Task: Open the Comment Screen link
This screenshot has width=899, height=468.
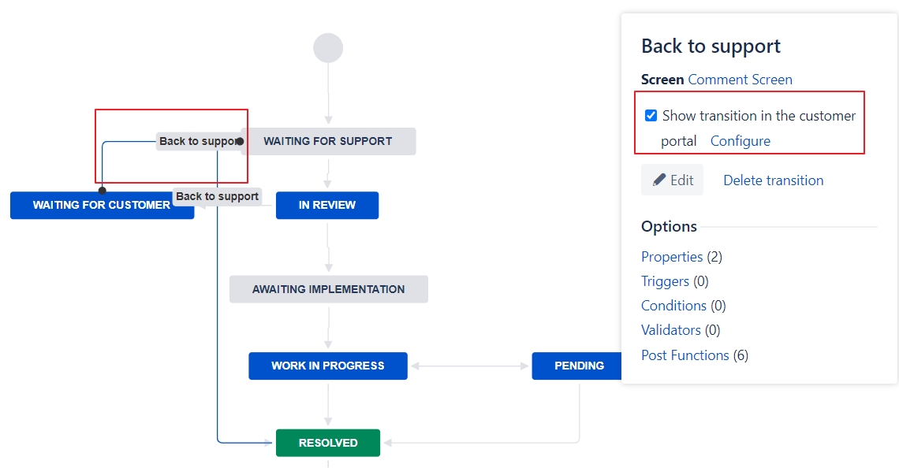Action: click(x=740, y=80)
